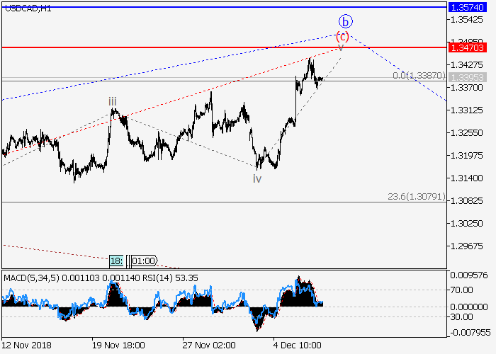The image size is (496, 354).
Task: Click the 01:00 time marker label
Action: [x=144, y=261]
